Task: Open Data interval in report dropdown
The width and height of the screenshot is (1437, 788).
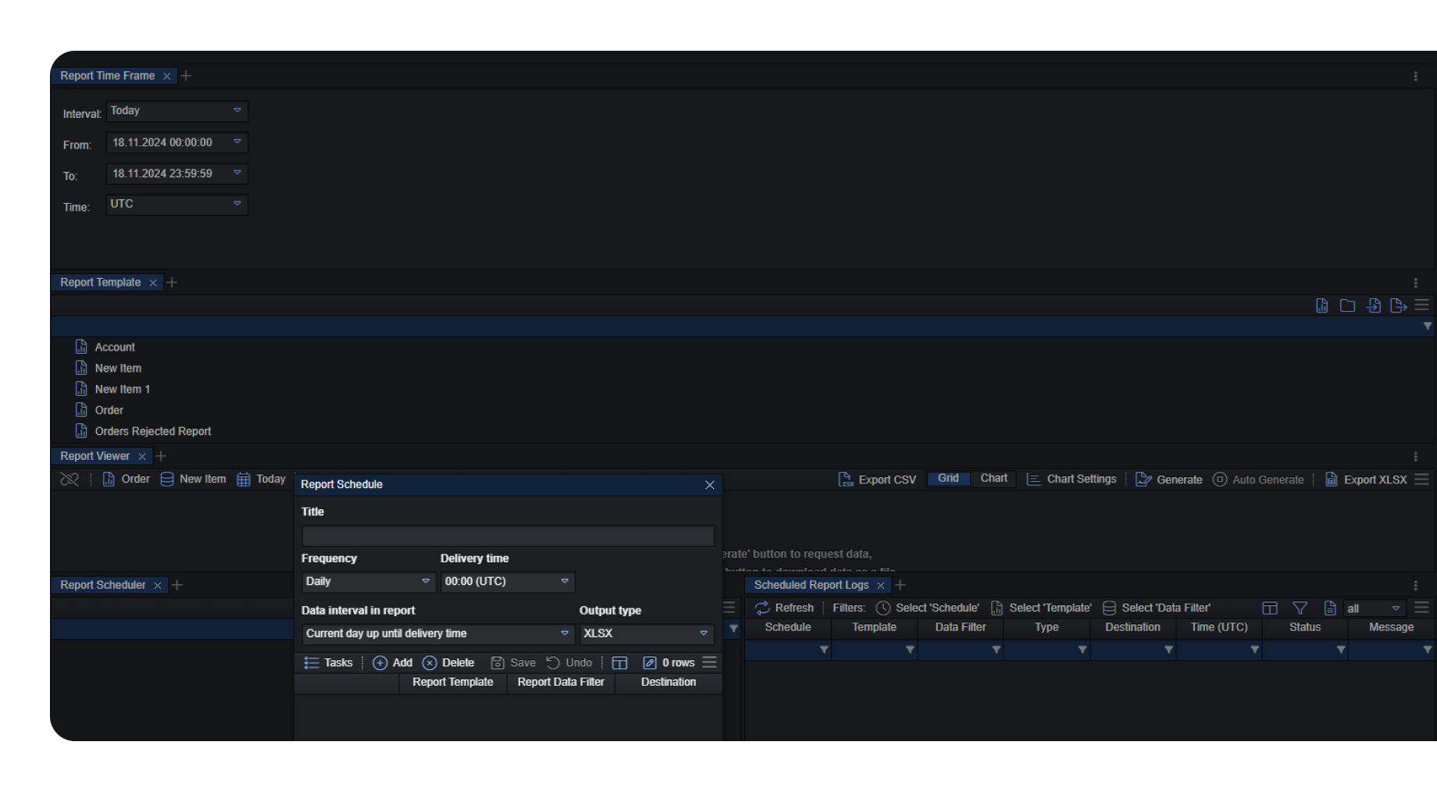Action: coord(438,633)
